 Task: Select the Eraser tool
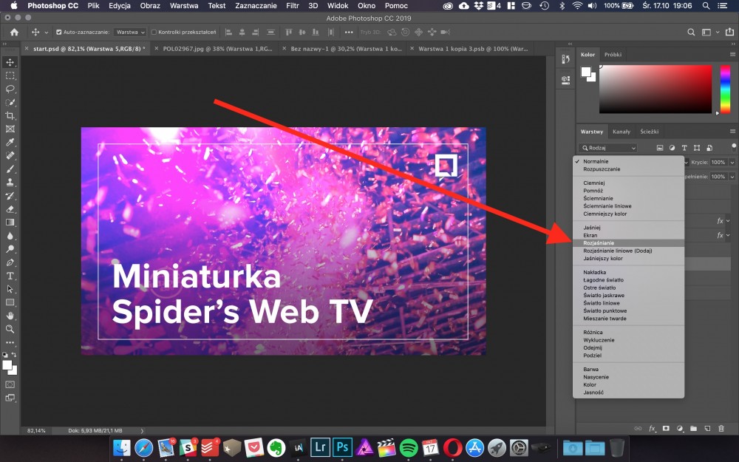pyautogui.click(x=10, y=209)
